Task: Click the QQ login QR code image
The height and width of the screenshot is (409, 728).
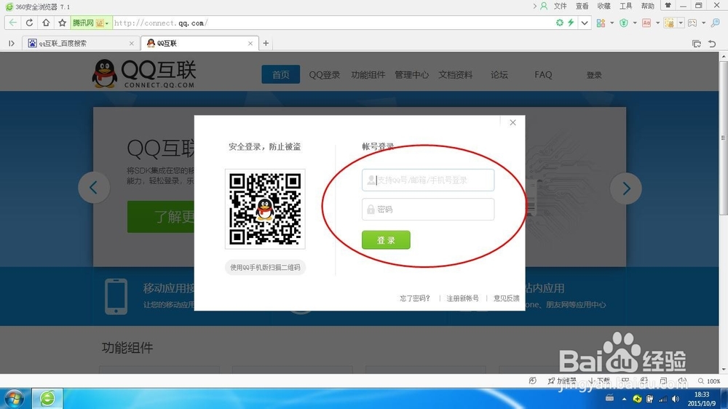Action: pyautogui.click(x=265, y=209)
